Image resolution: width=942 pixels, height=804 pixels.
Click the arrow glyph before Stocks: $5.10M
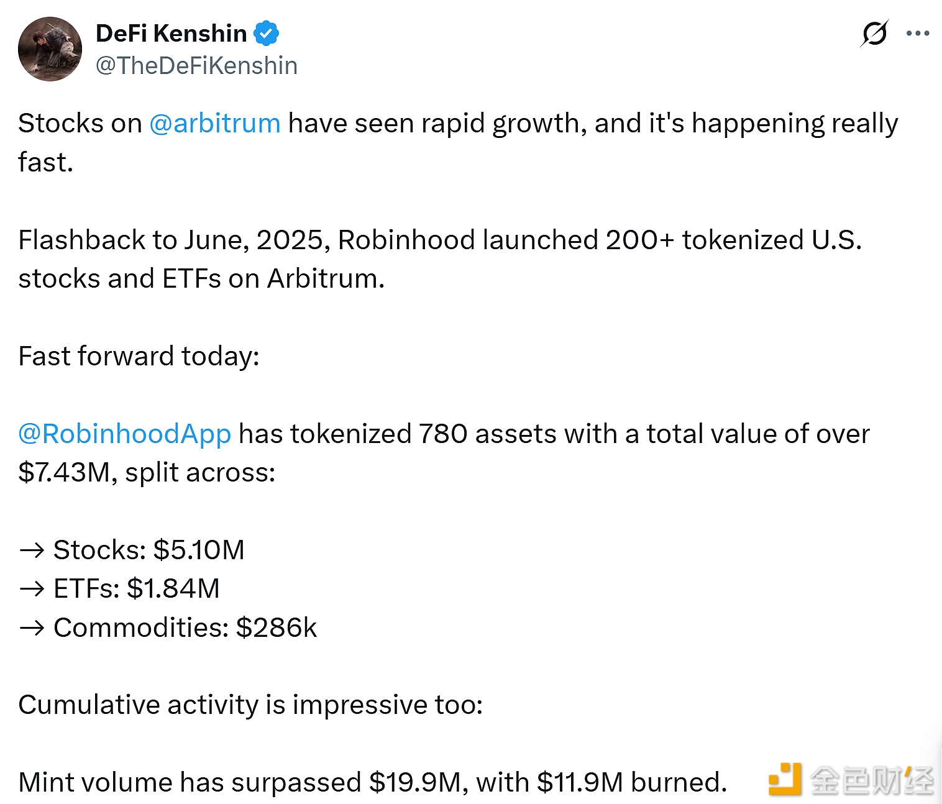pyautogui.click(x=30, y=549)
